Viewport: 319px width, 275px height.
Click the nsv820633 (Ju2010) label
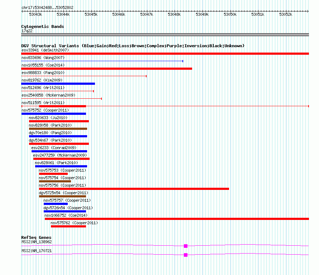click(48, 118)
